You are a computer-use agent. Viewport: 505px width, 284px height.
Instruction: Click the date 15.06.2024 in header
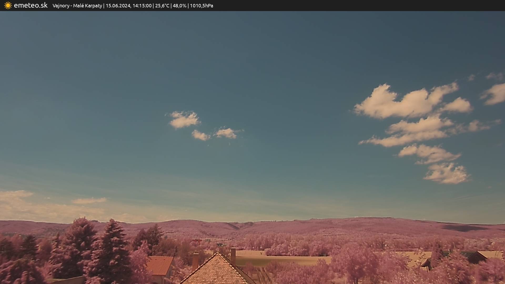[x=118, y=6]
